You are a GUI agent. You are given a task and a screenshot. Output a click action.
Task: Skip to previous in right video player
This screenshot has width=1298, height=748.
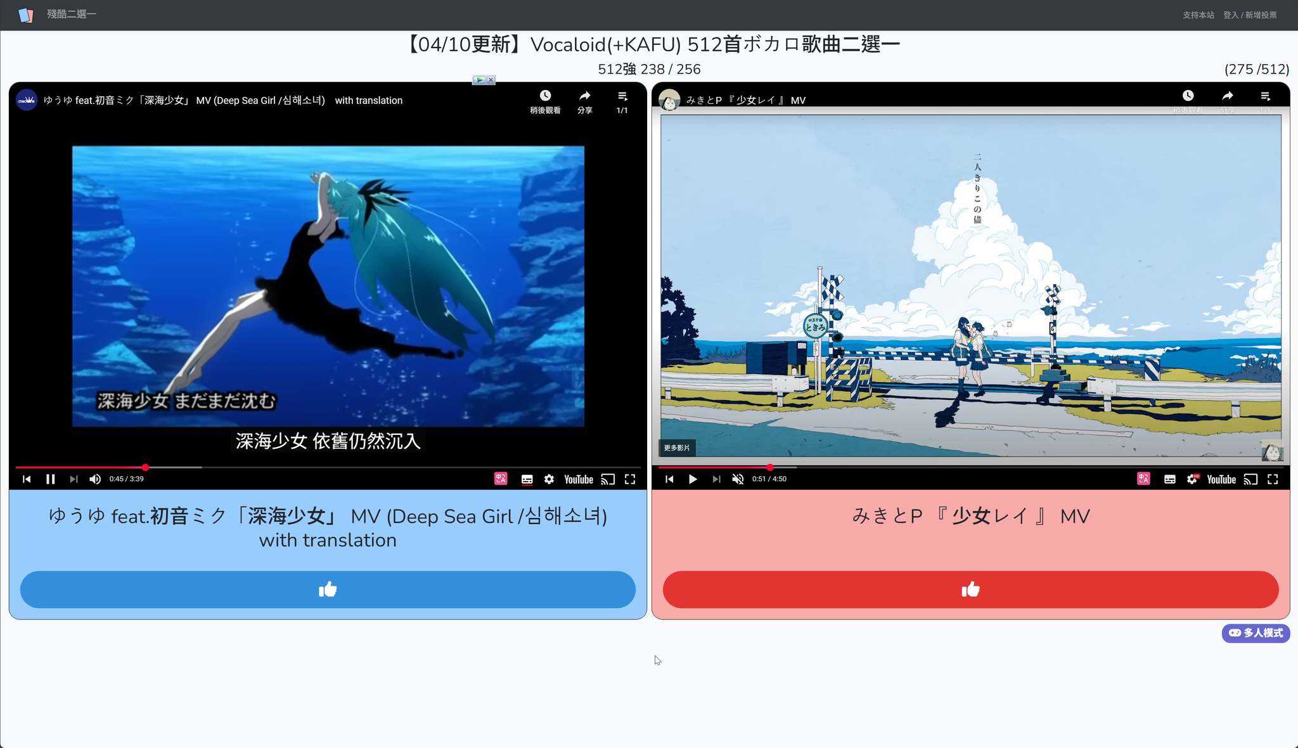pyautogui.click(x=669, y=479)
